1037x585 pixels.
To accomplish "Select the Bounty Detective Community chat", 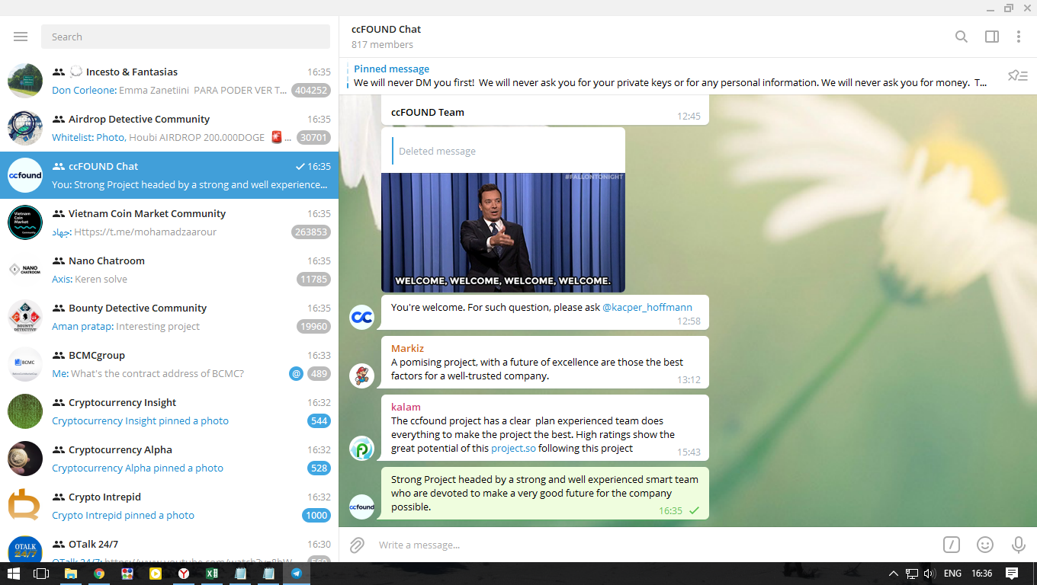I will 169,317.
